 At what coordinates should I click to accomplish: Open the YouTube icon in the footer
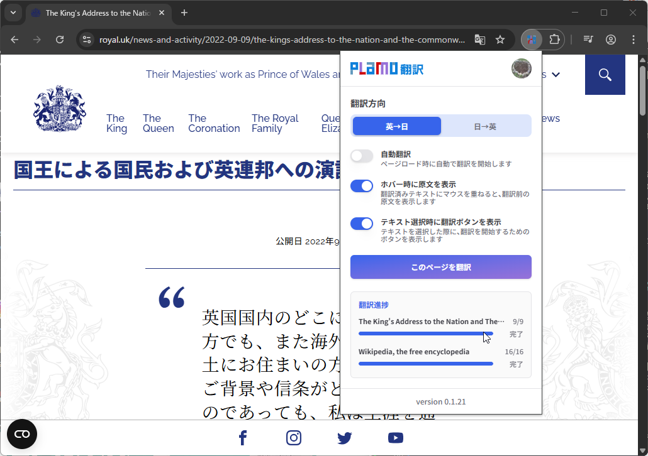coord(396,438)
